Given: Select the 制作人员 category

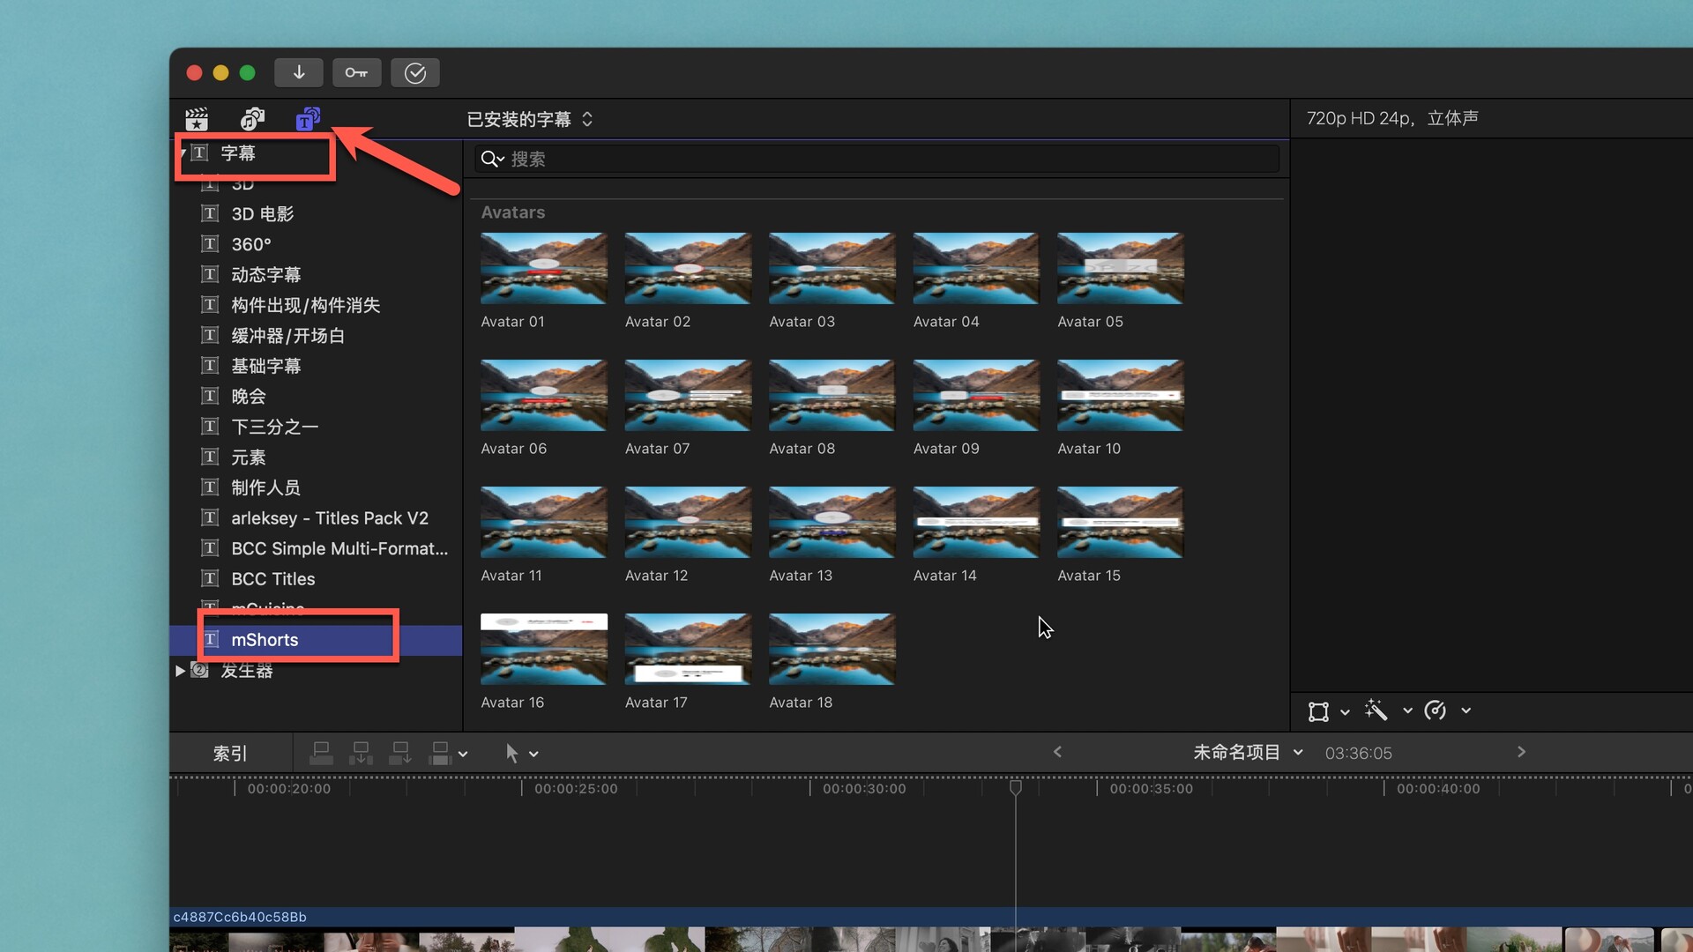Looking at the screenshot, I should (x=317, y=487).
